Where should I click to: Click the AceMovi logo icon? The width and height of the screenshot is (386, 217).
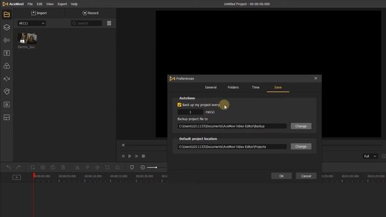pyautogui.click(x=5, y=4)
